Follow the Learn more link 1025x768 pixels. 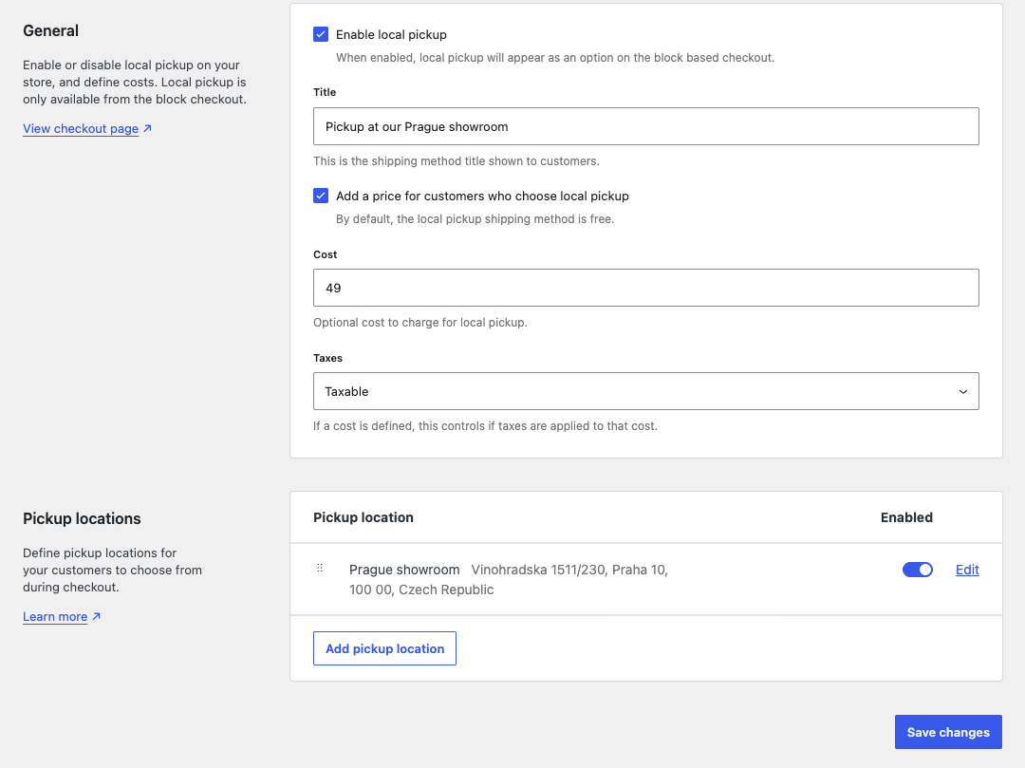tap(55, 616)
